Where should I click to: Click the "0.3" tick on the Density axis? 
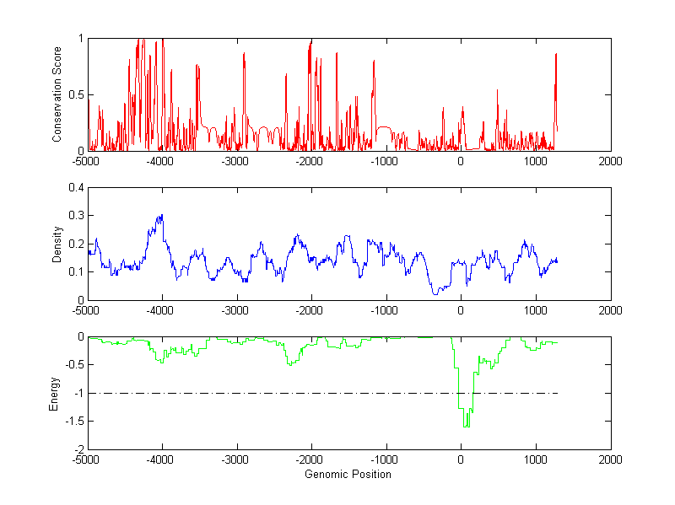(x=77, y=216)
